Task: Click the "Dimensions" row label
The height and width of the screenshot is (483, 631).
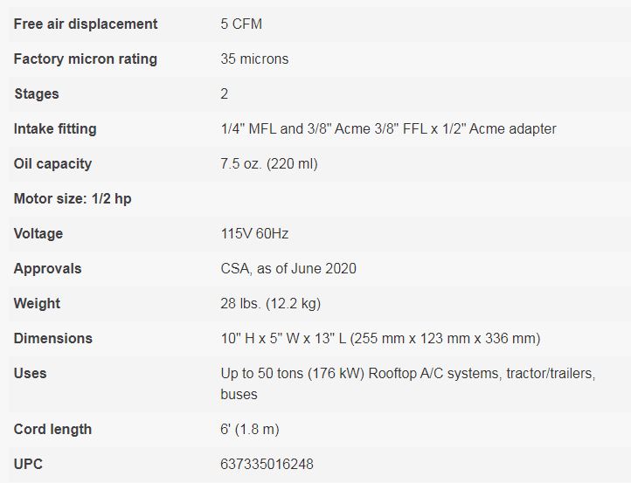Action: 52,338
